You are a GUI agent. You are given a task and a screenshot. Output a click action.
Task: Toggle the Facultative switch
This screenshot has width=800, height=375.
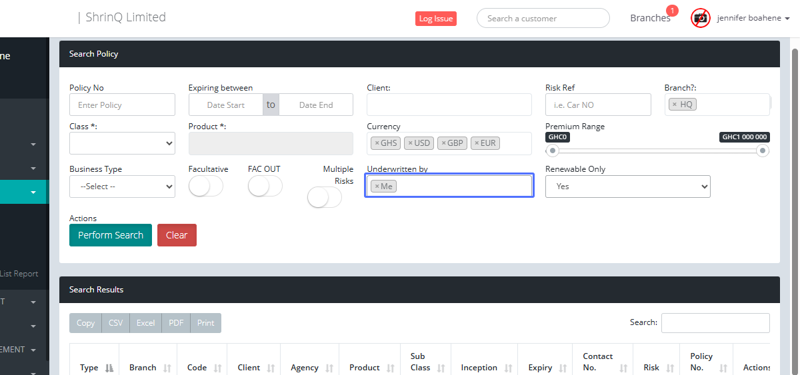click(x=205, y=187)
